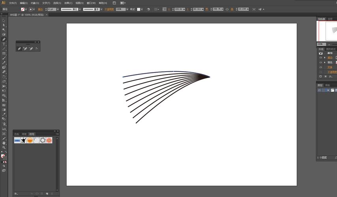Select the Hand tool
Screen dimensions: 337x197
click(4, 143)
